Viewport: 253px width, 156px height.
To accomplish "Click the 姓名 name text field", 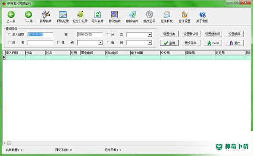I will click(40, 43).
